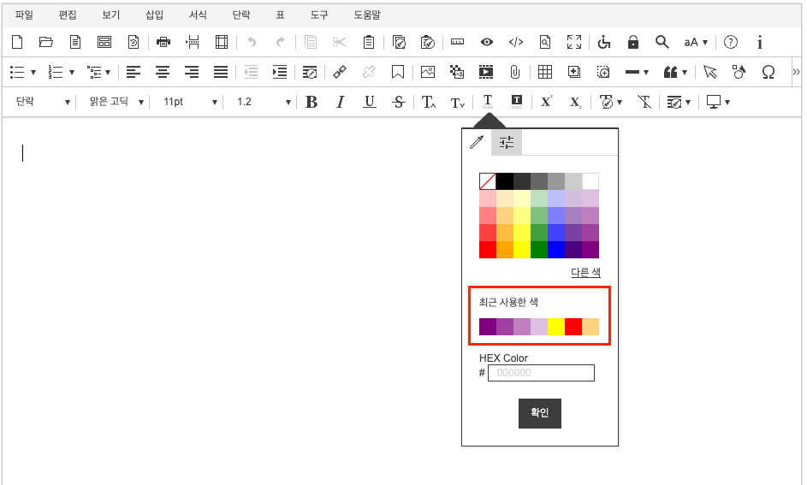Click the HEX Color input field
The image size is (807, 485).
pyautogui.click(x=541, y=373)
